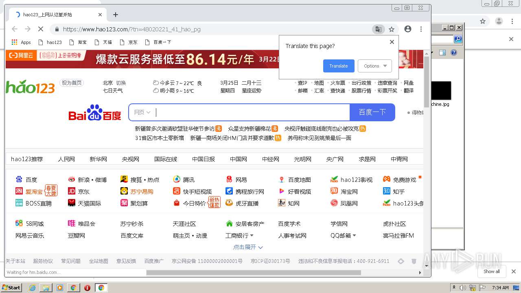Image resolution: width=521 pixels, height=293 pixels.
Task: Click the 百度一下 search button
Action: pos(372,112)
